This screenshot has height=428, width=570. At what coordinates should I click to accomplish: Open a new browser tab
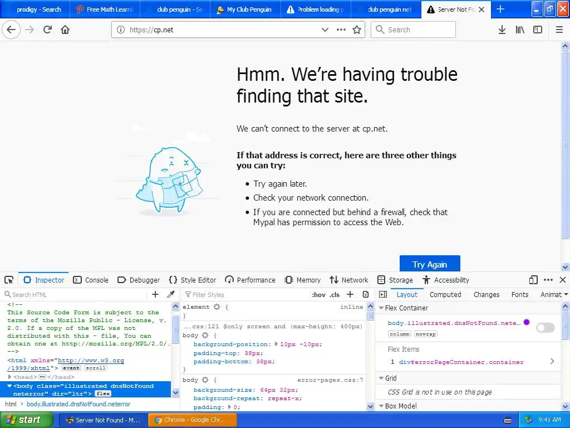(x=500, y=9)
